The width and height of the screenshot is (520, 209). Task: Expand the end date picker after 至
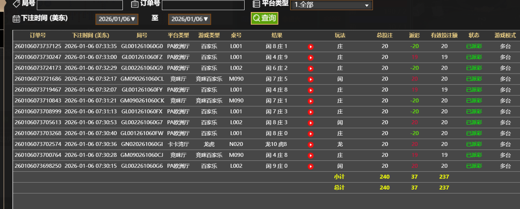pyautogui.click(x=190, y=19)
